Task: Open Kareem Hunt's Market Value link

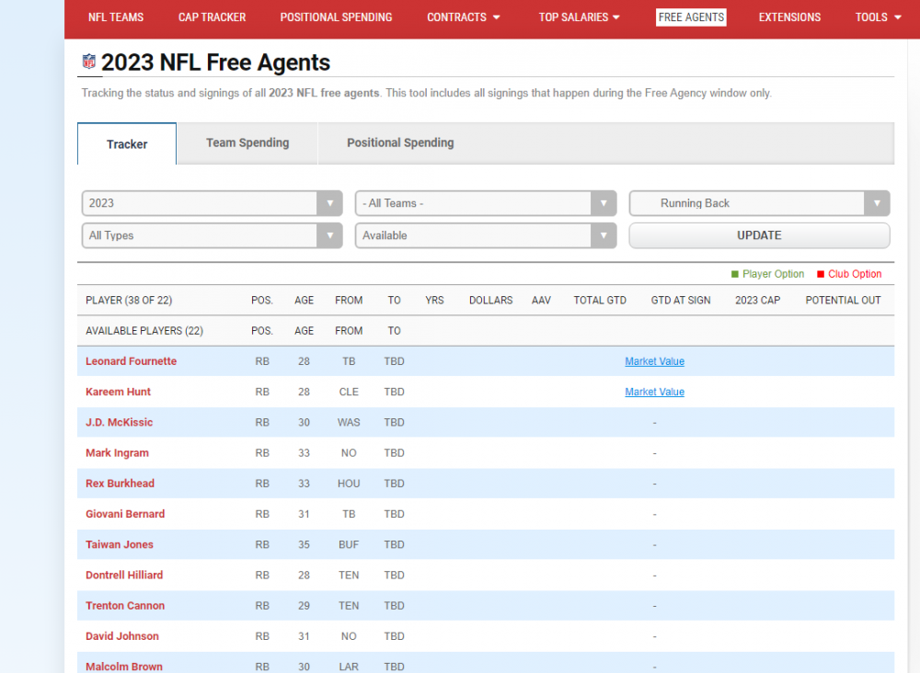Action: (654, 392)
